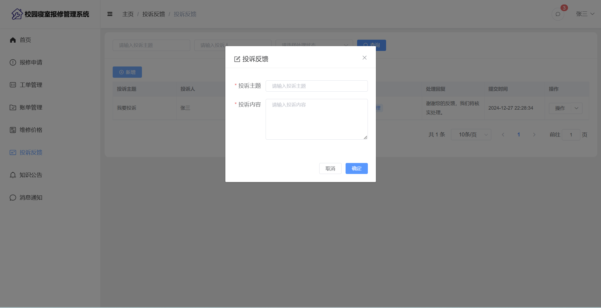Select 投诉反馈 in the sidebar menu
601x308 pixels.
(31, 153)
